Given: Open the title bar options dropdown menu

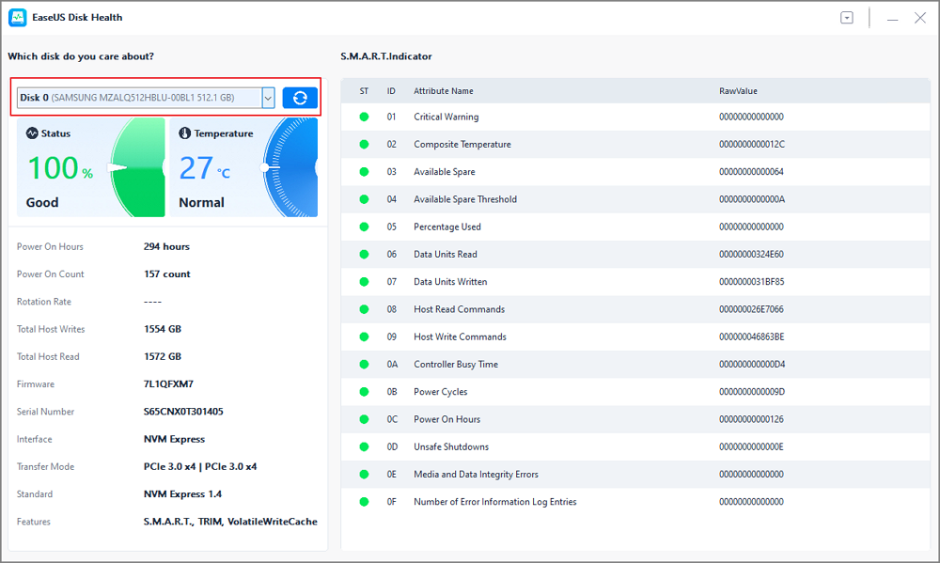Looking at the screenshot, I should click(847, 18).
